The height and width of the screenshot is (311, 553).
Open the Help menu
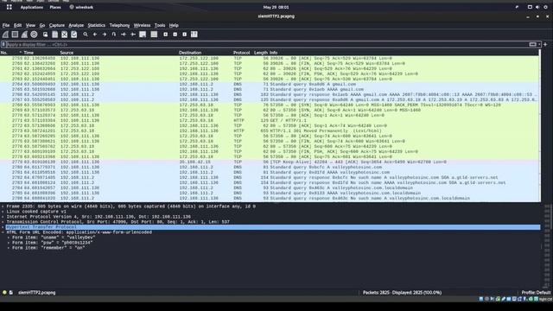click(x=174, y=25)
